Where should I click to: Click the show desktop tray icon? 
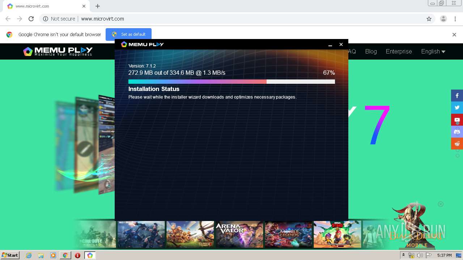click(459, 255)
